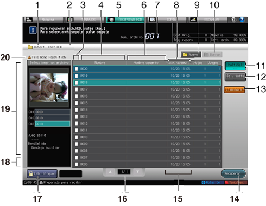This screenshot has width=266, height=206.
Task: Toggle the MultiSel multiple selection mode
Action: click(x=235, y=66)
